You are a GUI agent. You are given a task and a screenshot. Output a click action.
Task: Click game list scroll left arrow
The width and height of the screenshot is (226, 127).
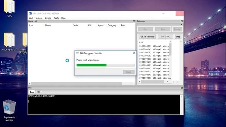(30, 84)
